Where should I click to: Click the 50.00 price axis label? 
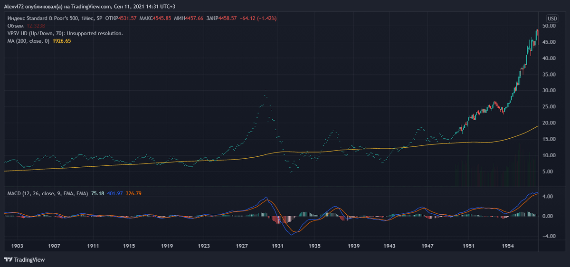tap(549, 26)
